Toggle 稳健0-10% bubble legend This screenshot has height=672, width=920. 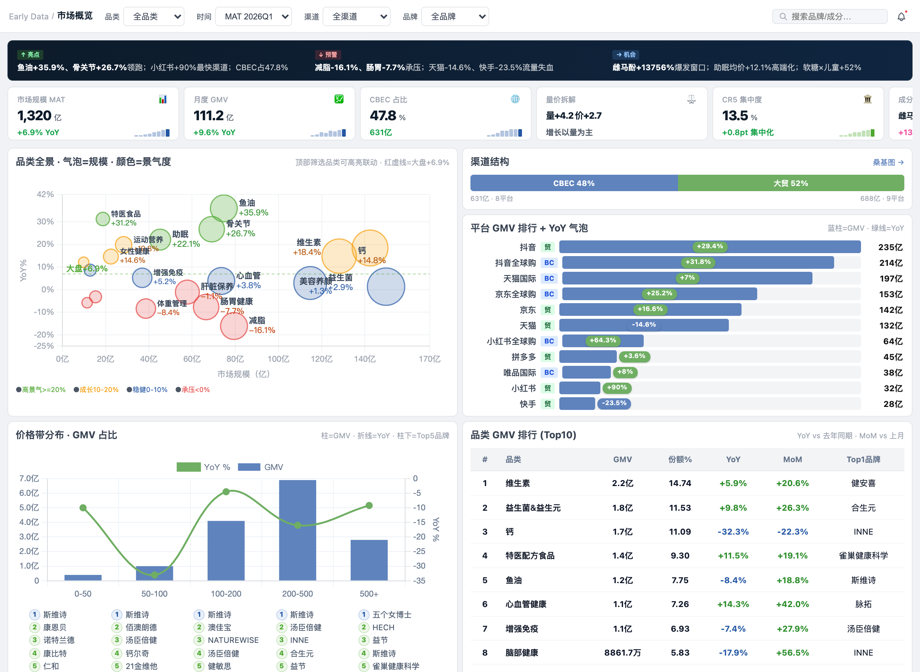tap(147, 389)
